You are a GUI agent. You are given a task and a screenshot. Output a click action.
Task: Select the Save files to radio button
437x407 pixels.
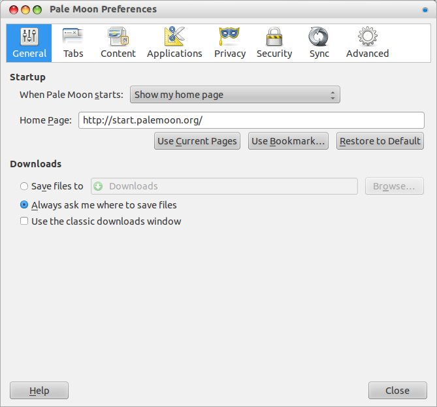pos(24,186)
